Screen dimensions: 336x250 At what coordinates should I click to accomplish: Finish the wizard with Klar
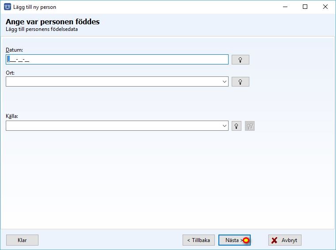pyautogui.click(x=22, y=240)
